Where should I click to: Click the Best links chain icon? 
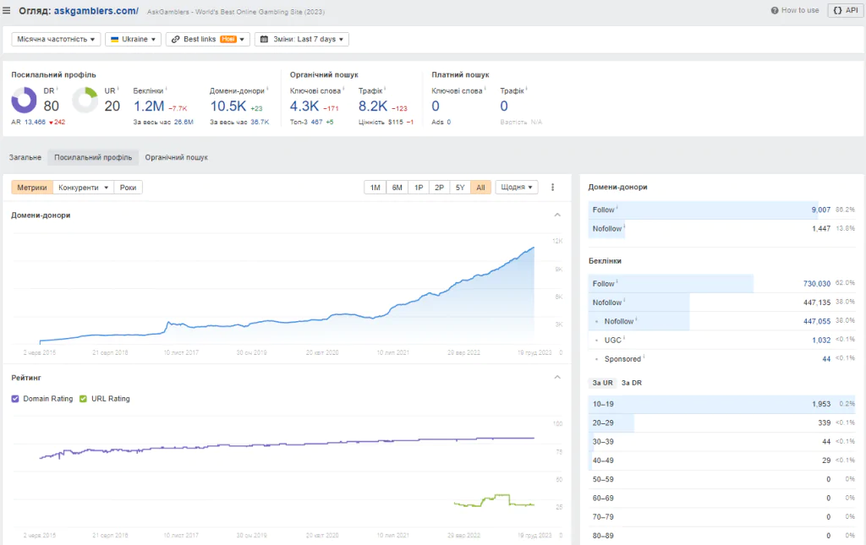176,39
